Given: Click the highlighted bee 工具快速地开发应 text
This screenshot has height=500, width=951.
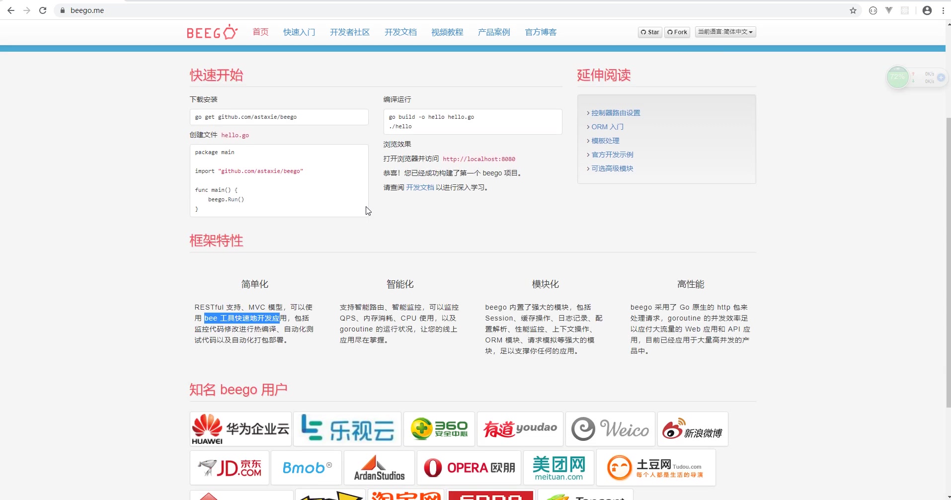Looking at the screenshot, I should (242, 318).
